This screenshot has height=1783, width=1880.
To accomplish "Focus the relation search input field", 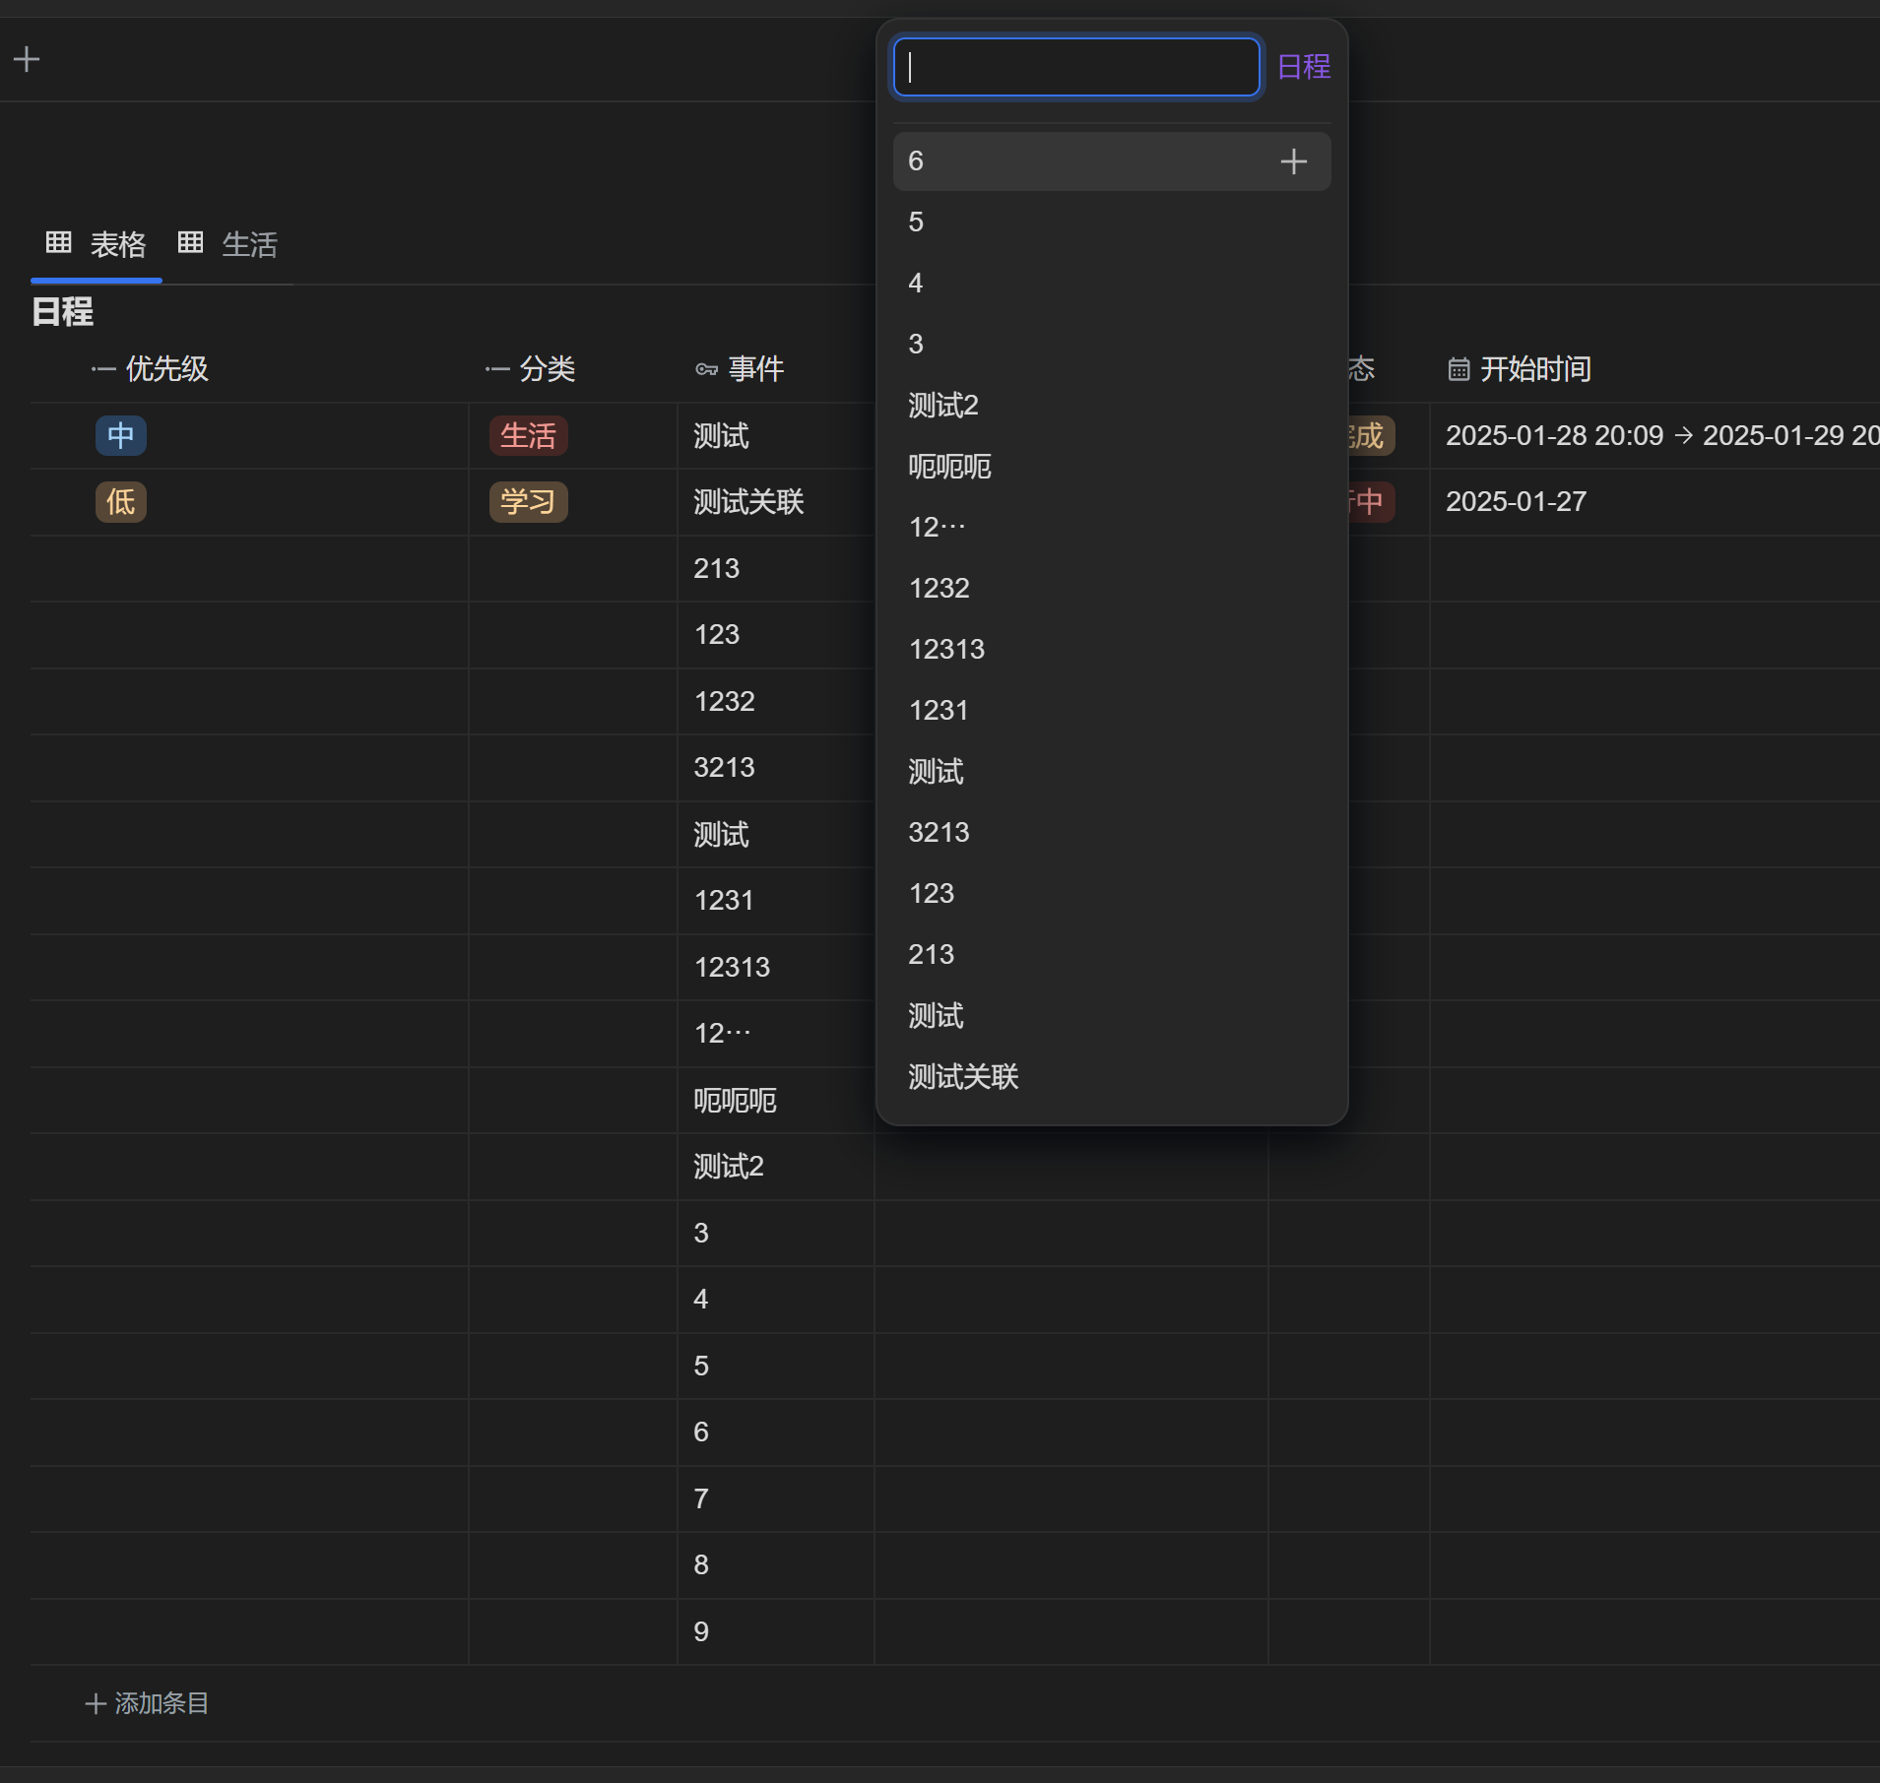I will pos(1075,67).
